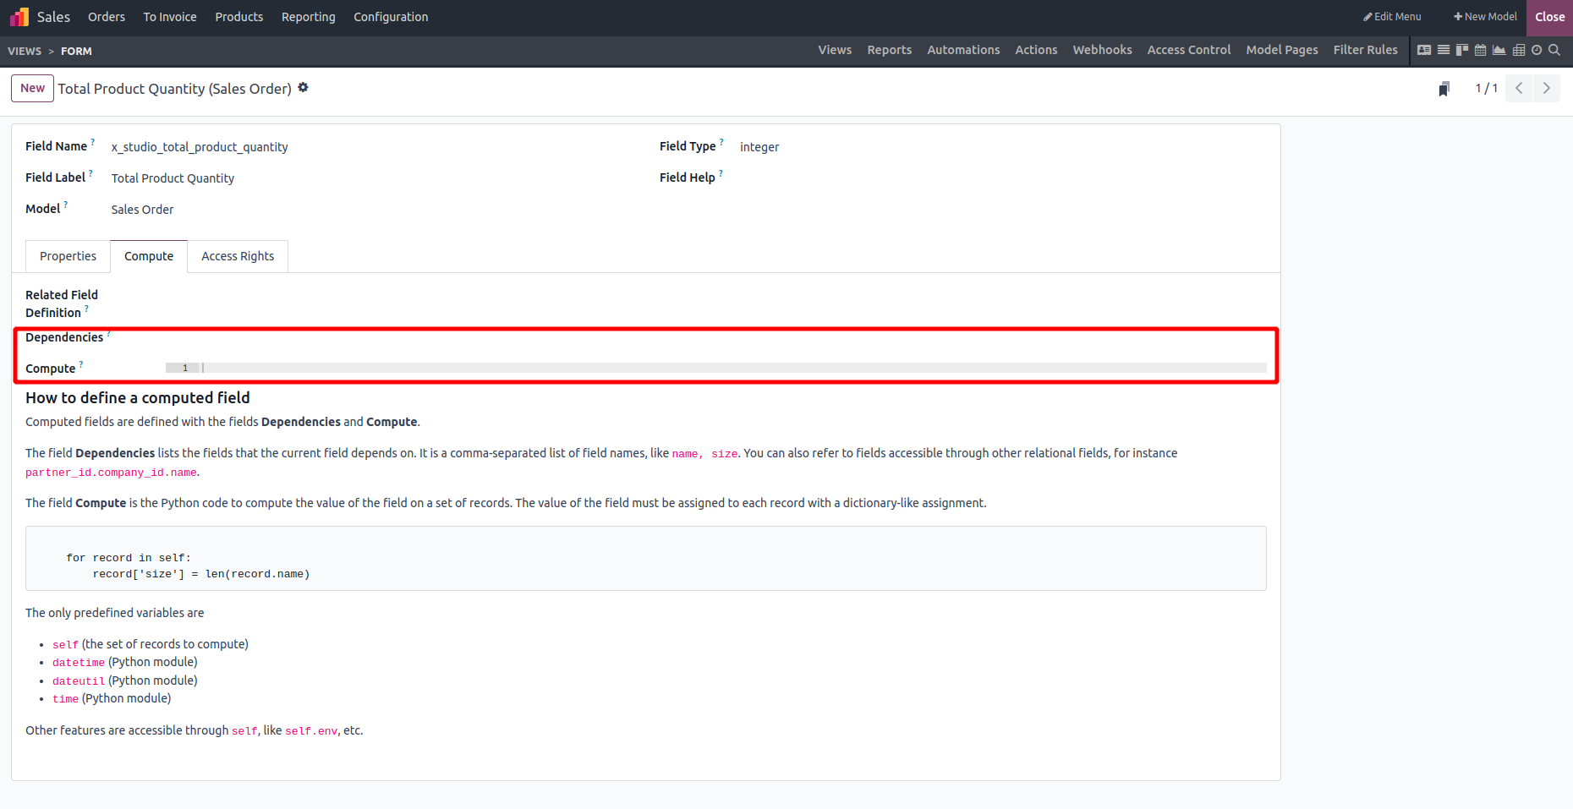Switch to the Access Rights tab

pyautogui.click(x=238, y=256)
